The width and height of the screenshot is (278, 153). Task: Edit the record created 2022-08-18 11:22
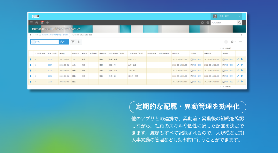238,59
